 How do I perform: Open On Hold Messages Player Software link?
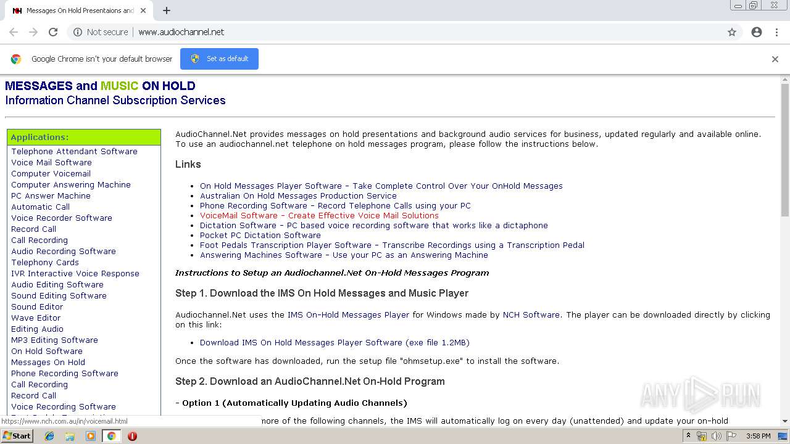click(x=381, y=186)
